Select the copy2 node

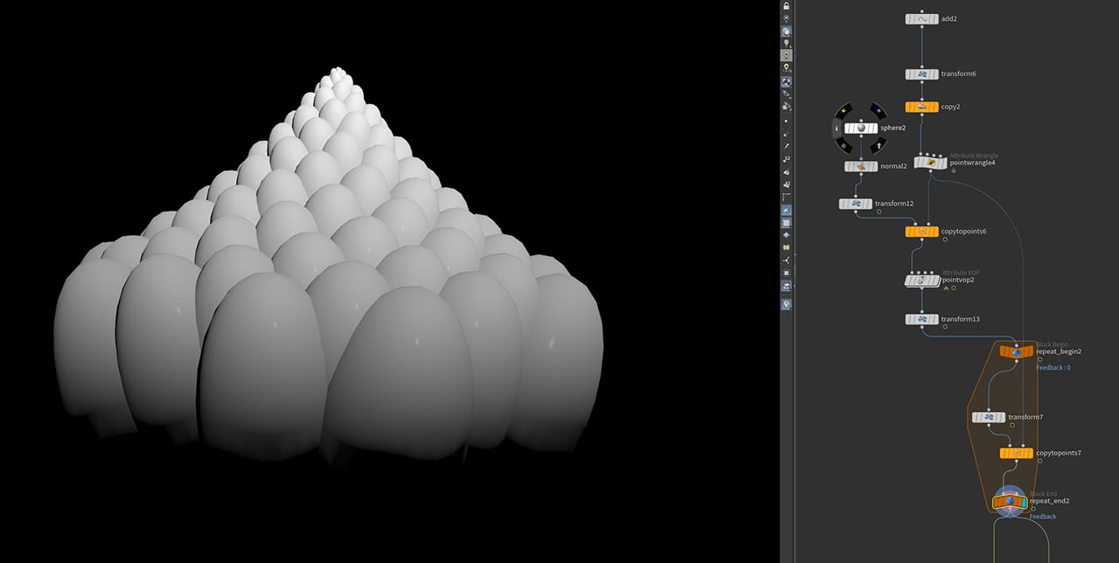click(922, 107)
